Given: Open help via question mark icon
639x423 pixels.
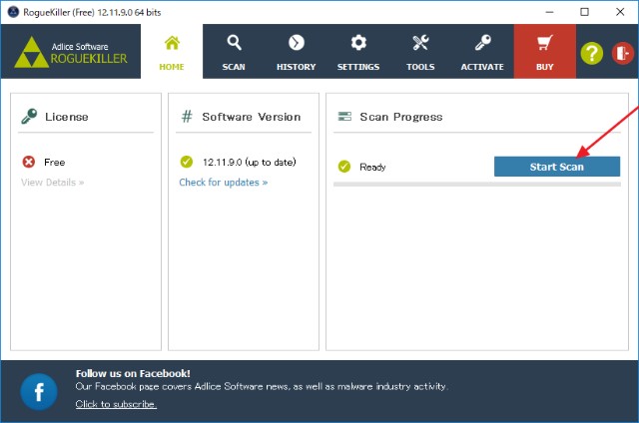Looking at the screenshot, I should click(x=592, y=53).
